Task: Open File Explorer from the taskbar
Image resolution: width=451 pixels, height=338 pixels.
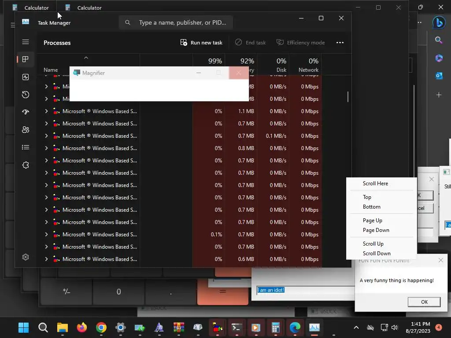Action: 63,327
